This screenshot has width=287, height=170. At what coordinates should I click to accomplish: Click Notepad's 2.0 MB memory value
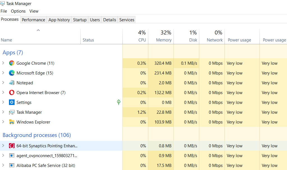tap(165, 83)
